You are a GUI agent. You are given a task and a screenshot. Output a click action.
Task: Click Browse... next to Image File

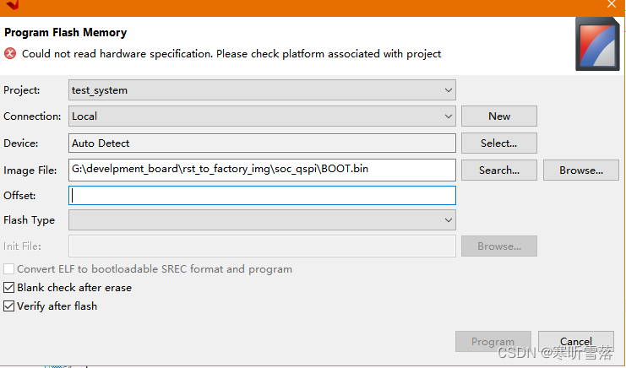point(581,170)
